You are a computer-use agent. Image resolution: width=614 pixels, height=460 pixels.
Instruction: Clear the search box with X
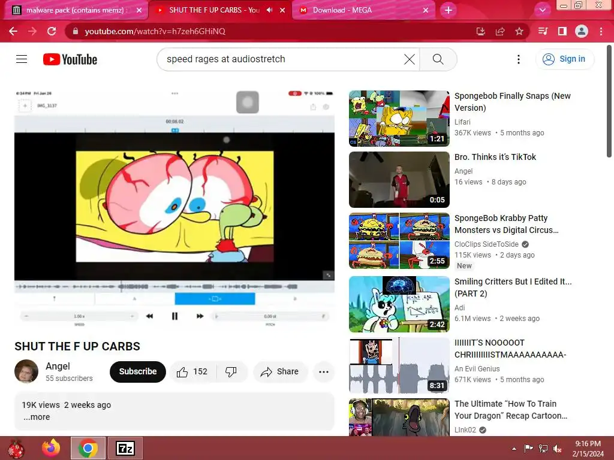410,59
